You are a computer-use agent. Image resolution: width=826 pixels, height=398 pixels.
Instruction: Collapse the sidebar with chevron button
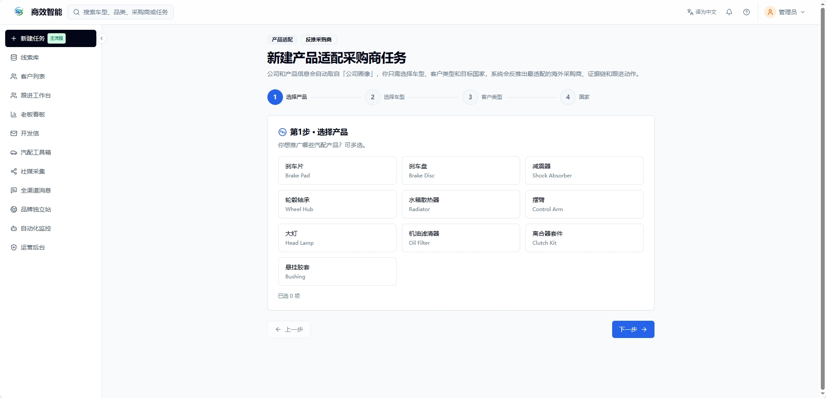[102, 38]
